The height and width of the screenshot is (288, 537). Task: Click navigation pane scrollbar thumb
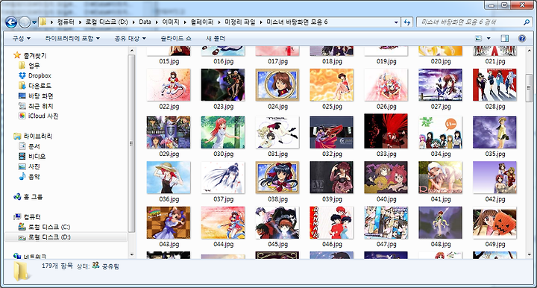[x=132, y=143]
